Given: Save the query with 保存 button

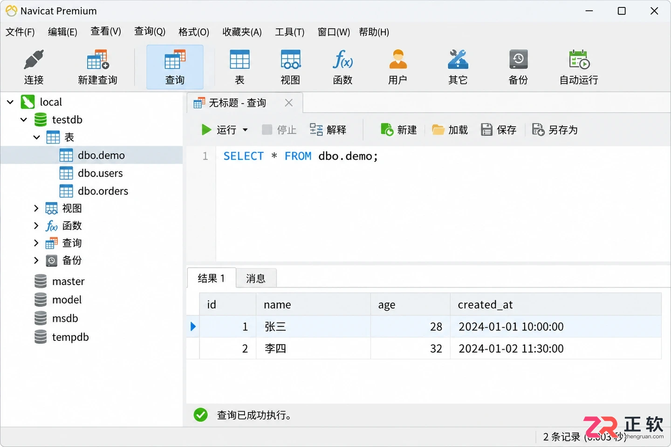Looking at the screenshot, I should click(499, 130).
